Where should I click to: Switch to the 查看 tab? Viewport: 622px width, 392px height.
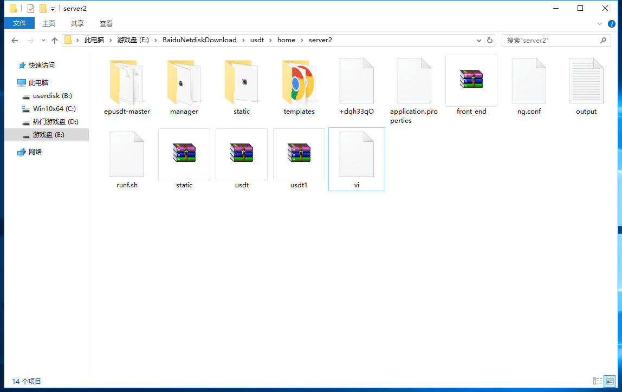point(106,23)
